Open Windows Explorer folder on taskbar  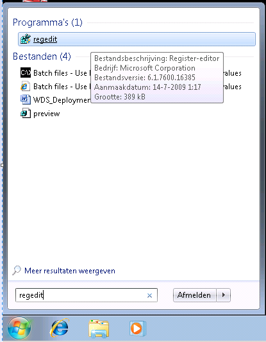click(x=99, y=329)
